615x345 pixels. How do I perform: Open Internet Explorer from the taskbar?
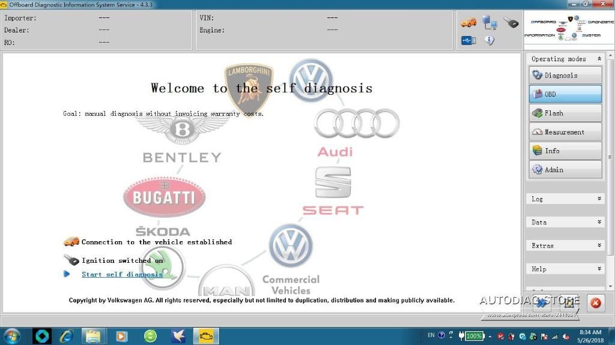point(67,336)
